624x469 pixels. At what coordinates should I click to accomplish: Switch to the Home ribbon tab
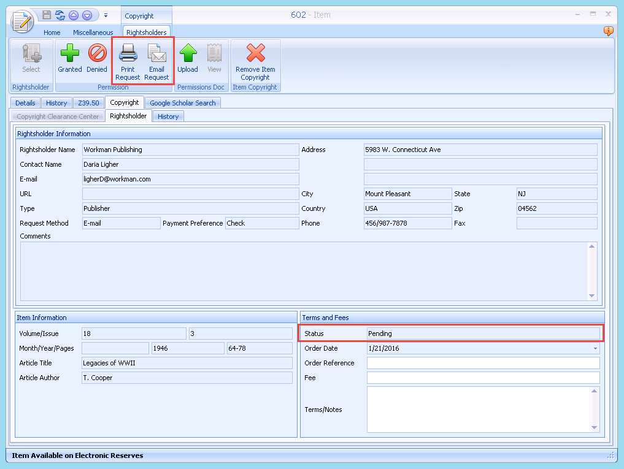point(52,32)
